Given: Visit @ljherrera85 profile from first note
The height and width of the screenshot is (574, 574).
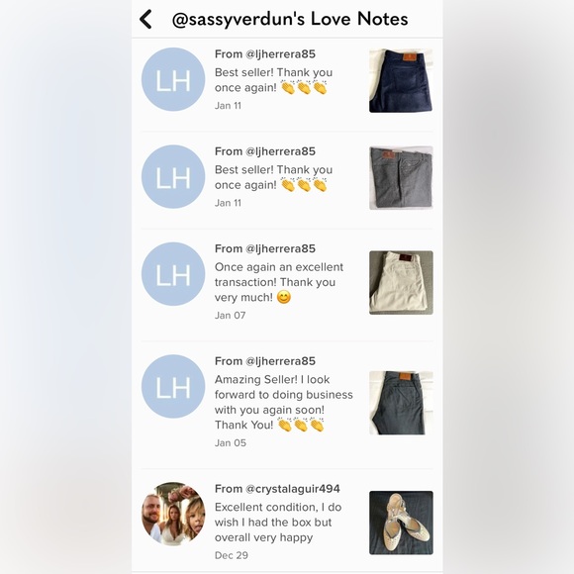Looking at the screenshot, I should [280, 54].
